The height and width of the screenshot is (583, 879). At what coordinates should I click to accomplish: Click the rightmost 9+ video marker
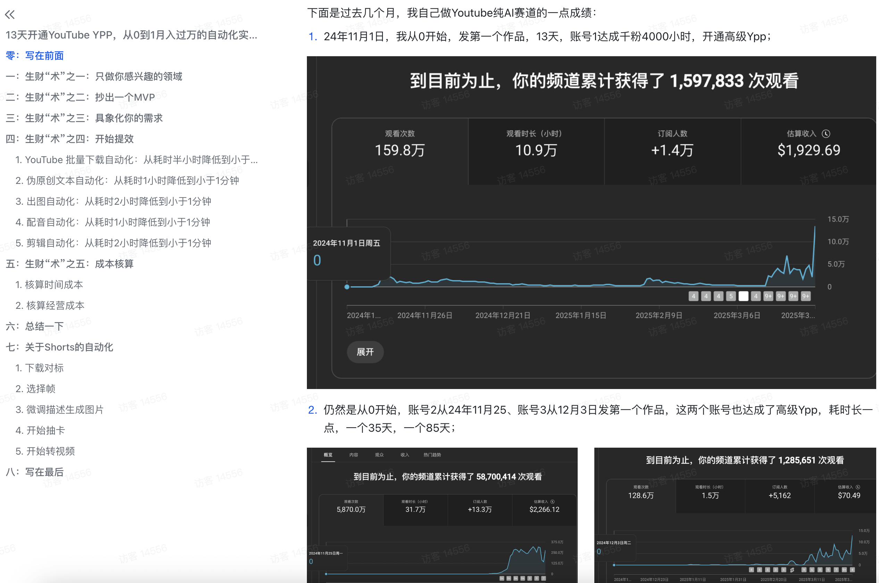tap(805, 296)
